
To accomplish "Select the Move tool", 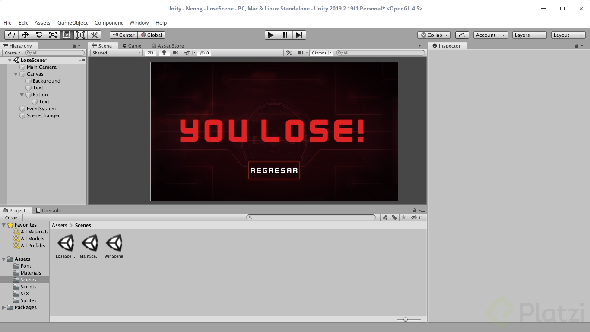I will pyautogui.click(x=25, y=35).
